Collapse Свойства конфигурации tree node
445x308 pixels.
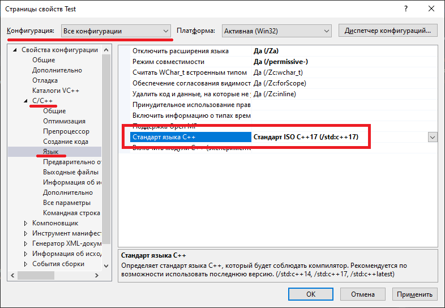tap(15, 50)
